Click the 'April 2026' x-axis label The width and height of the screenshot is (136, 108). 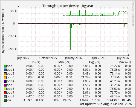click(x=98, y=58)
